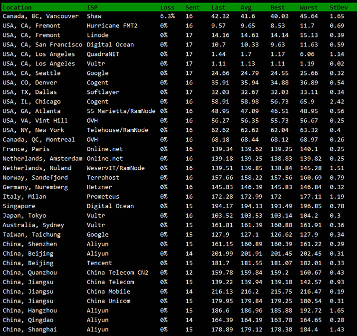Select the 'China Mobile' ISP text
The width and height of the screenshot is (357, 336).
point(108,292)
